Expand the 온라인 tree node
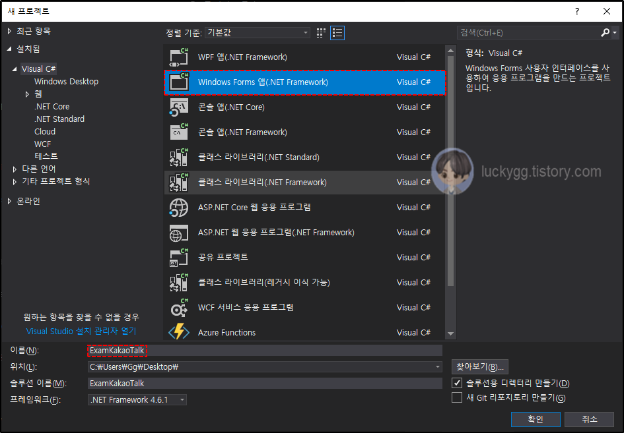624x433 pixels. click(9, 202)
